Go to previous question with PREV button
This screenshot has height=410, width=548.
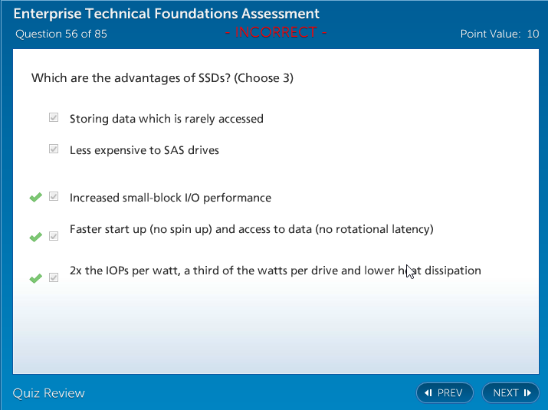(x=445, y=393)
